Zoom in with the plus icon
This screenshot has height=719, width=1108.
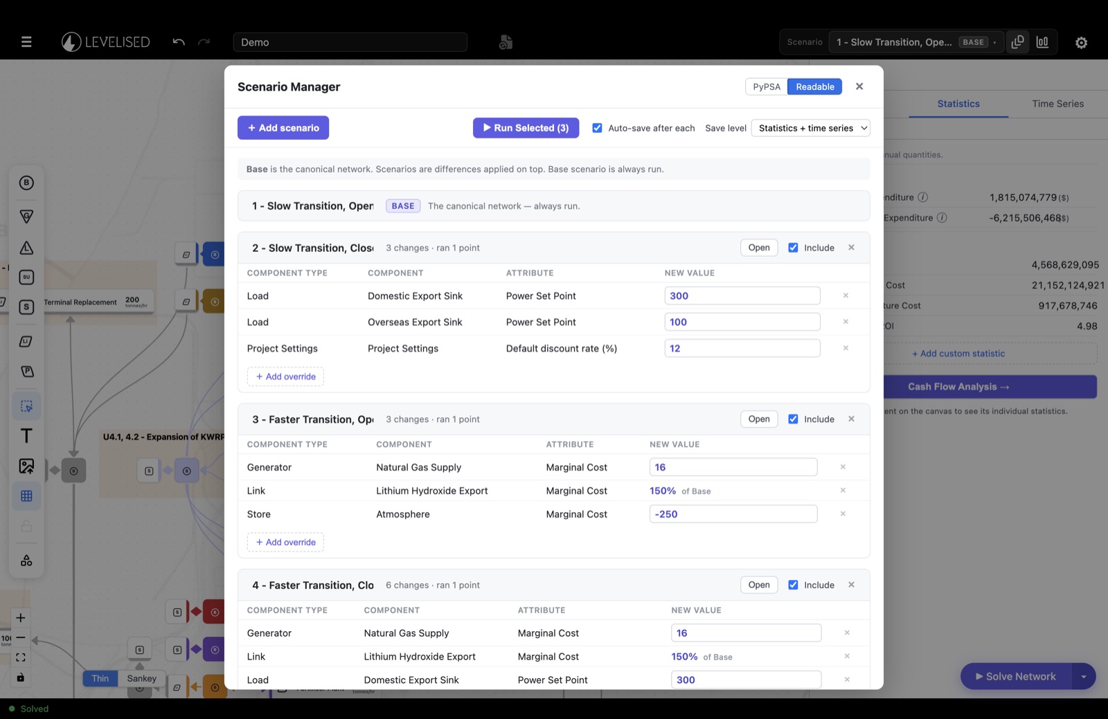coord(21,618)
